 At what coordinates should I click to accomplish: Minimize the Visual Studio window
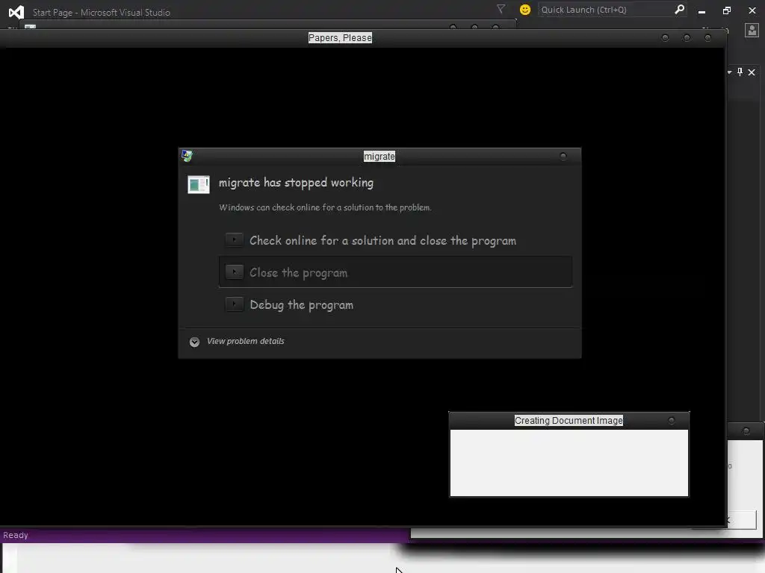701,10
